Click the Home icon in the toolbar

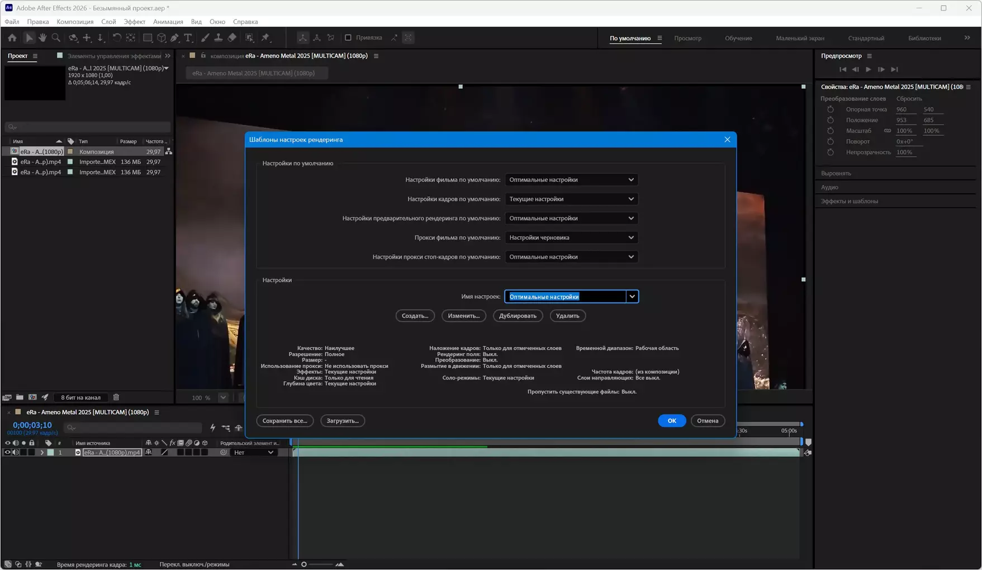click(x=12, y=38)
